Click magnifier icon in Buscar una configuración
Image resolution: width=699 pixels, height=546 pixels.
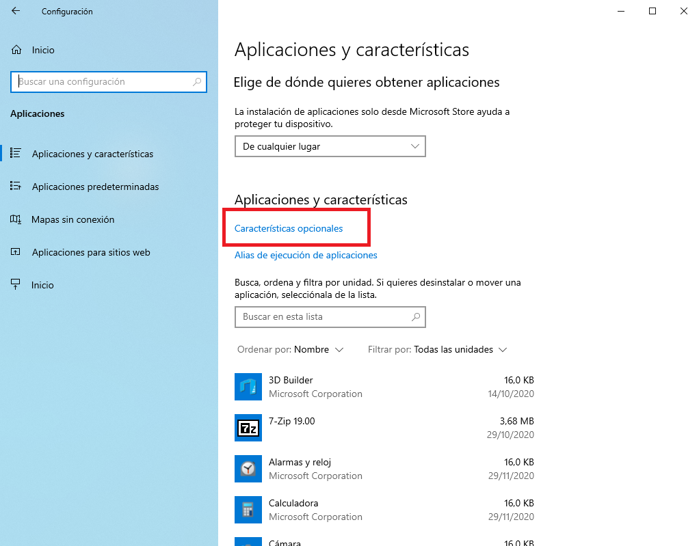pyautogui.click(x=197, y=82)
